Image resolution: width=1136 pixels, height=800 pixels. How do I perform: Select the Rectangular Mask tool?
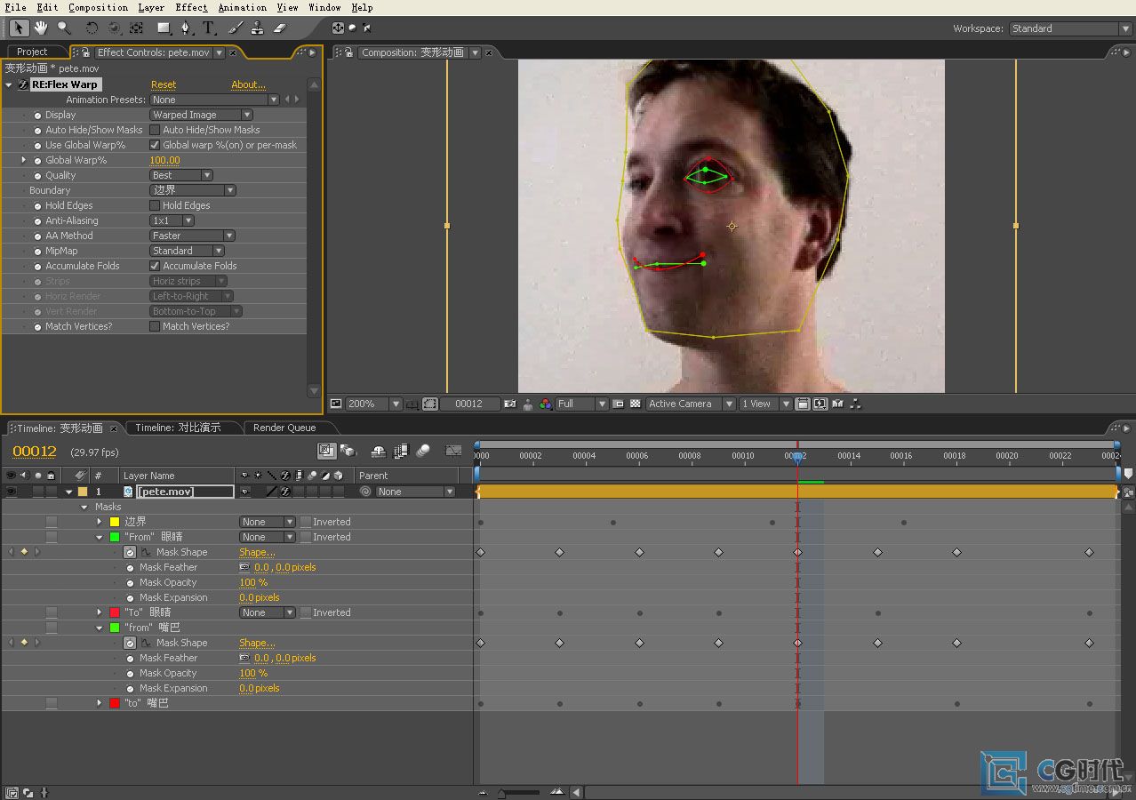click(x=165, y=28)
